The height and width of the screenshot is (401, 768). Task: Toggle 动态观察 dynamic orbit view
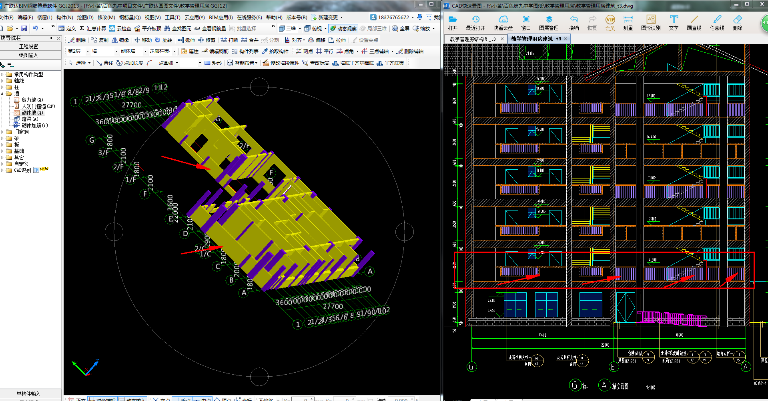tap(343, 28)
